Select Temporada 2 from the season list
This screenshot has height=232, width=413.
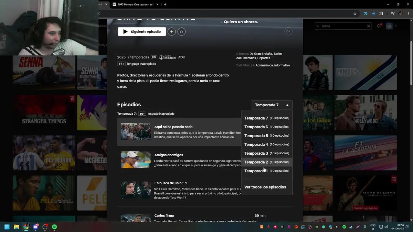coord(267,162)
